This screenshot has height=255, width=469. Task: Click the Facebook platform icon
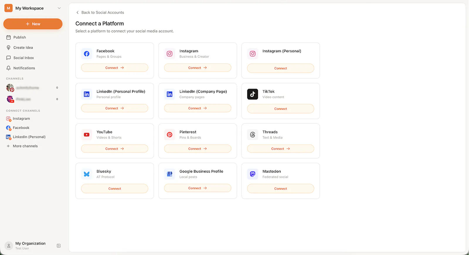coord(86,54)
